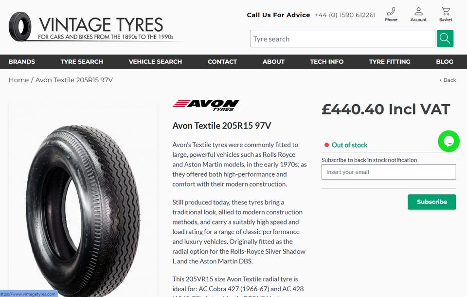The width and height of the screenshot is (467, 297).
Task: Focus the Tyre search input field
Action: (342, 38)
